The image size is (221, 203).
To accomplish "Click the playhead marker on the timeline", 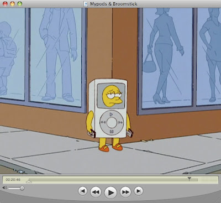I will pos(190,179).
